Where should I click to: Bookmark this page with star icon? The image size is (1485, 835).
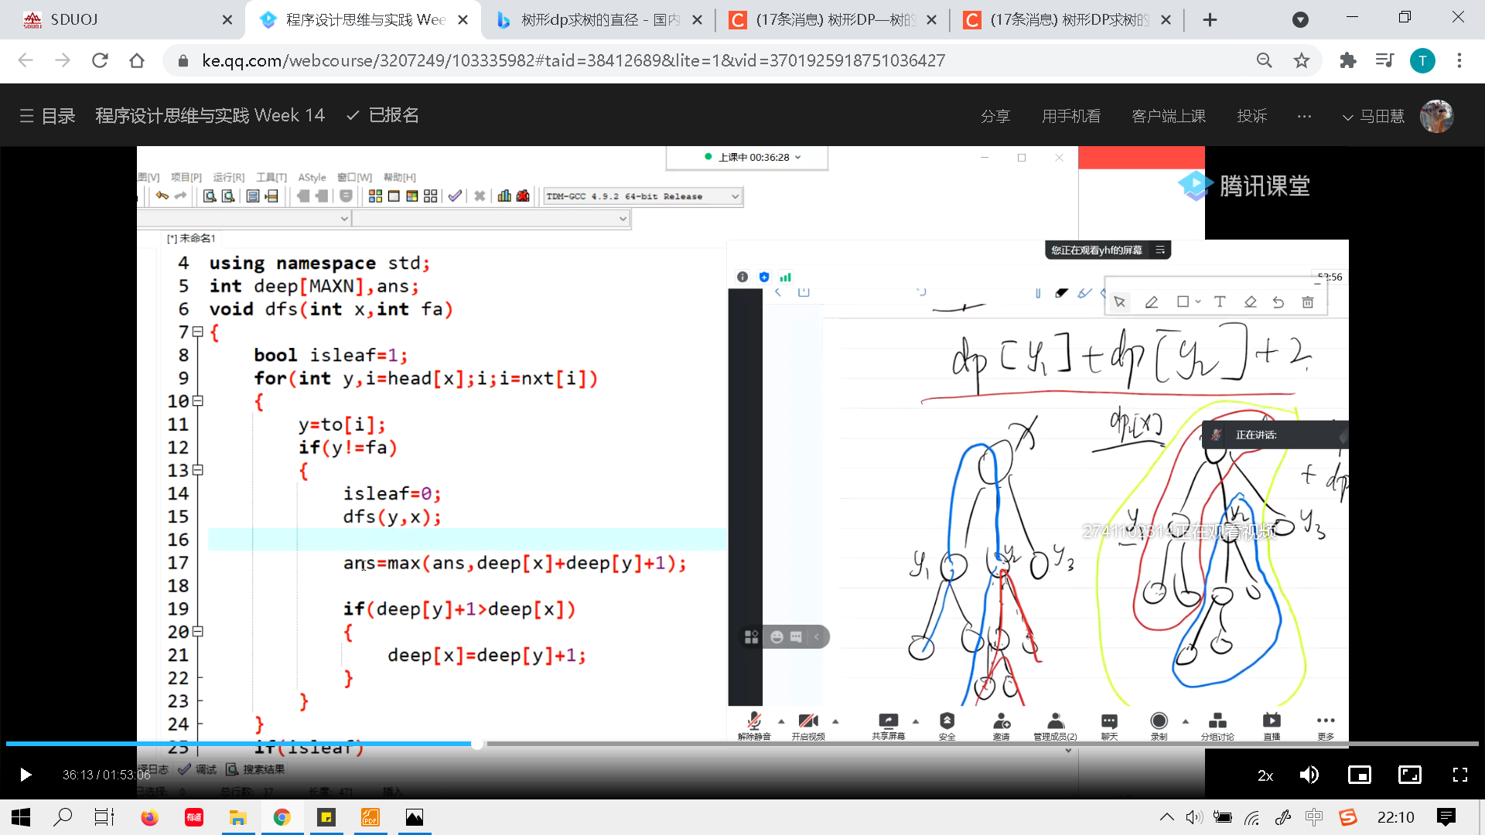1302,60
